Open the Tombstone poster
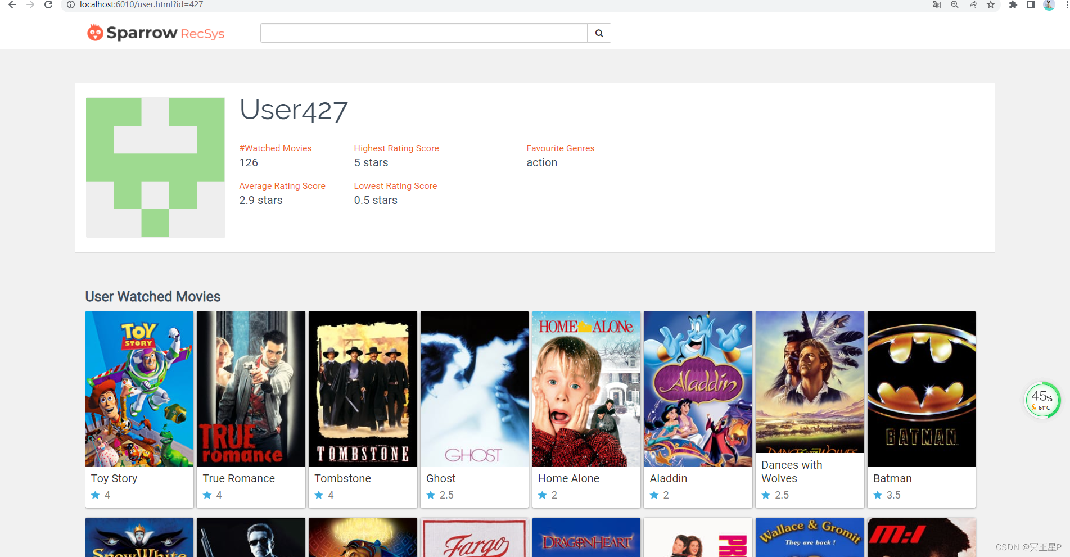 [363, 388]
